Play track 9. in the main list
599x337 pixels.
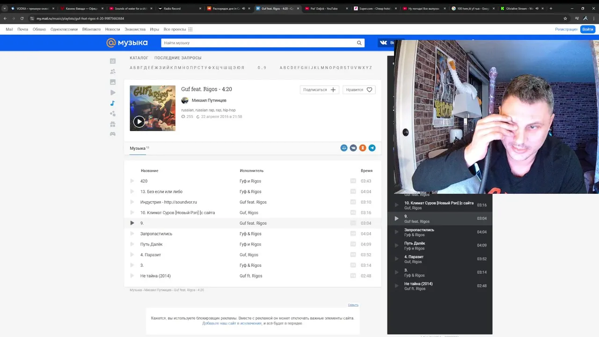click(x=132, y=223)
